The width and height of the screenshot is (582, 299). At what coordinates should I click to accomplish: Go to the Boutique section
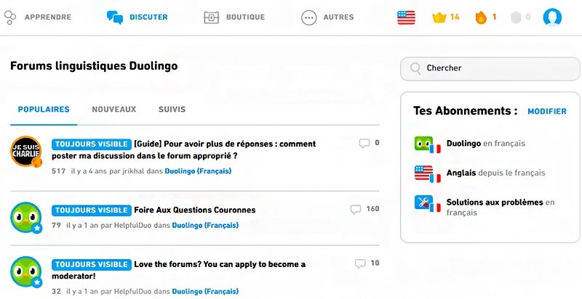234,17
